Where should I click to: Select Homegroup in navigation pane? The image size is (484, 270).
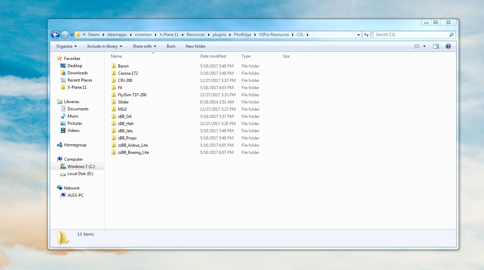coord(75,145)
